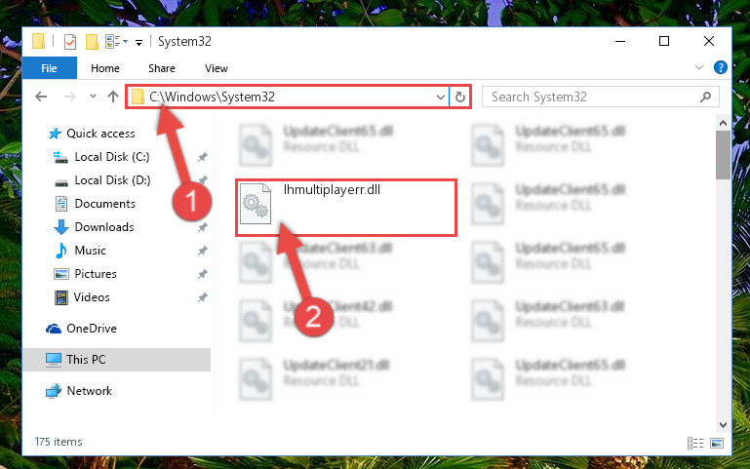Focus the Search System32 field
The width and height of the screenshot is (750, 469).
pos(593,98)
